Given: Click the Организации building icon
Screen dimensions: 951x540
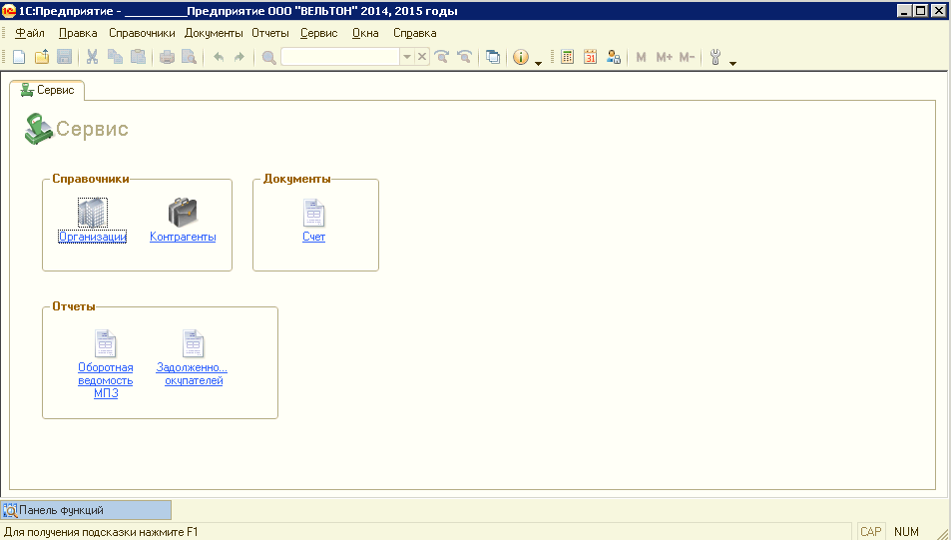Looking at the screenshot, I should 92,212.
